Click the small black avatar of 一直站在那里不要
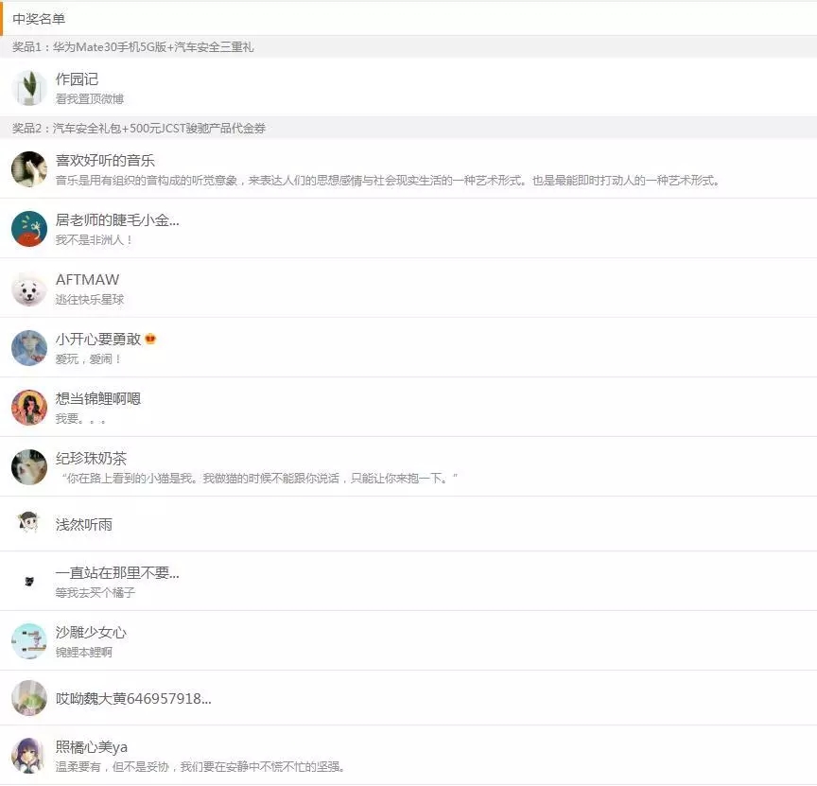The image size is (817, 786). [x=29, y=581]
